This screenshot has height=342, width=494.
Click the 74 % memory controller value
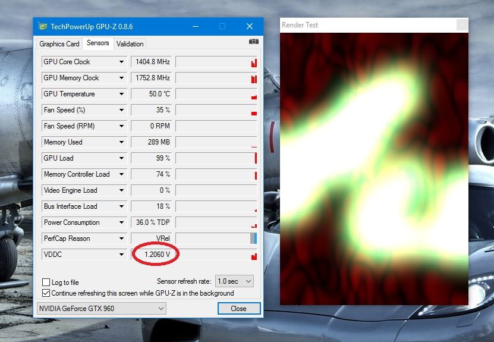151,174
